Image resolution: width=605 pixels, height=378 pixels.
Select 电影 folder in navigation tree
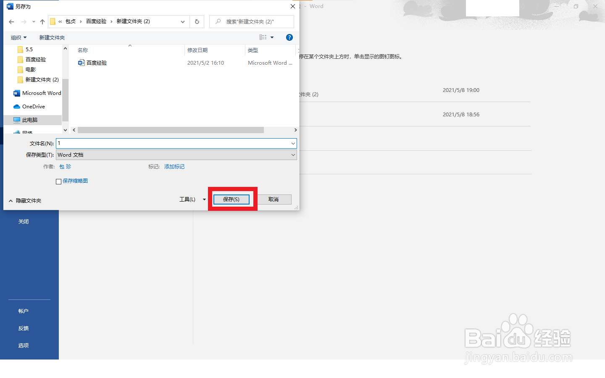pos(27,70)
